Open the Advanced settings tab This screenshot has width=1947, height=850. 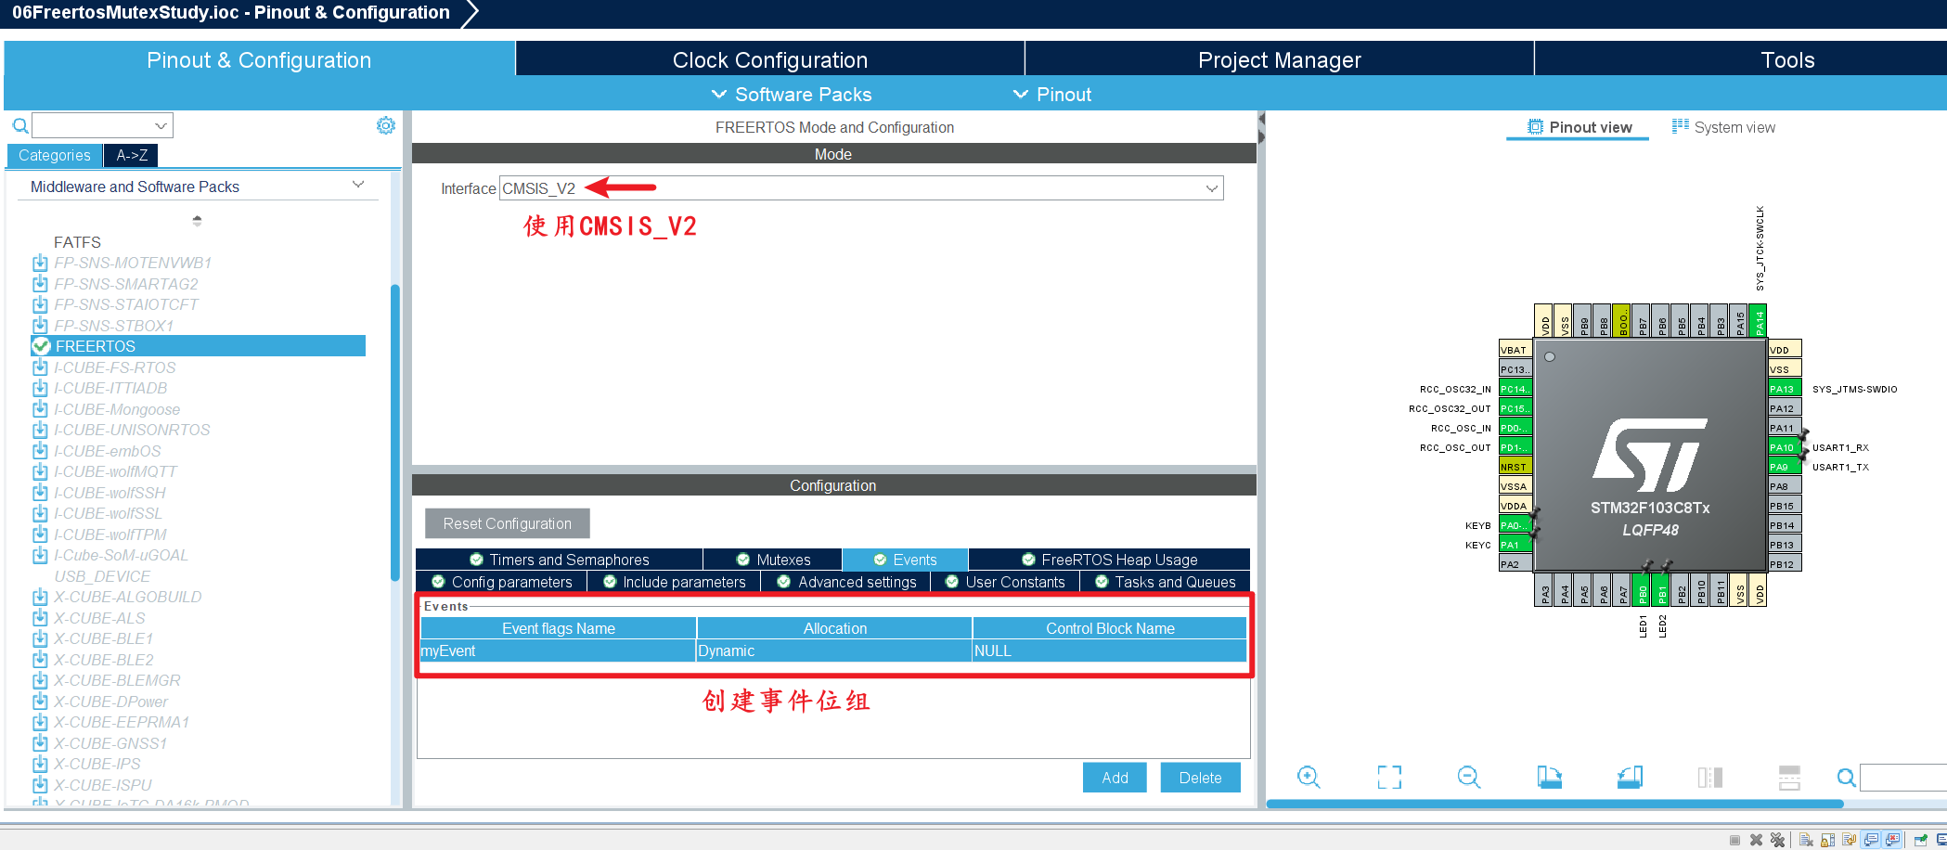coord(846,582)
